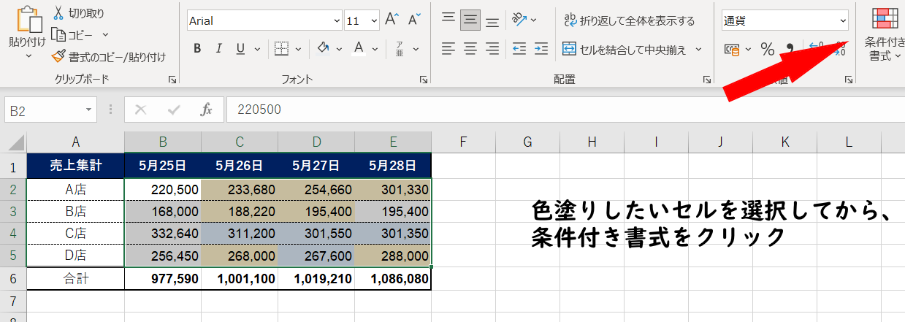Click the Increase Font Size icon
This screenshot has height=322, width=905.
(392, 20)
